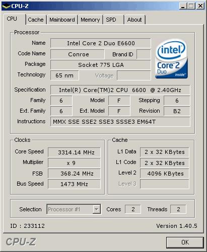Viewport: 207px width, 252px height.
Task: Minimize the CPU-Z window
Action: pos(183,6)
